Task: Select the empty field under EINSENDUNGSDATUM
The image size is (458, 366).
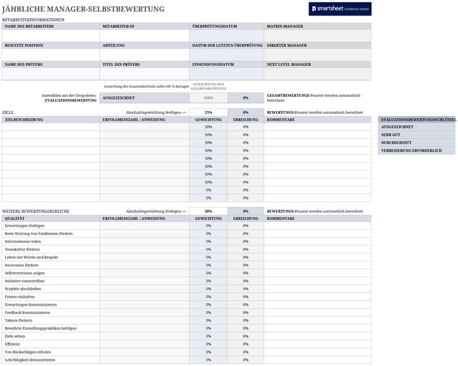Action: pos(227,74)
